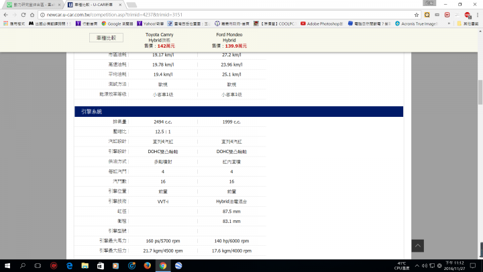The width and height of the screenshot is (483, 272).
Task: Select the 17.6 kgm/4000 rpm value
Action: [231, 251]
